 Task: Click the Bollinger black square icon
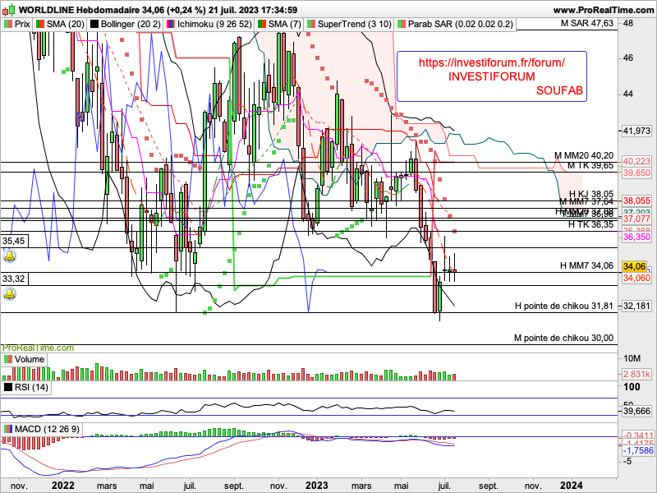[x=94, y=25]
